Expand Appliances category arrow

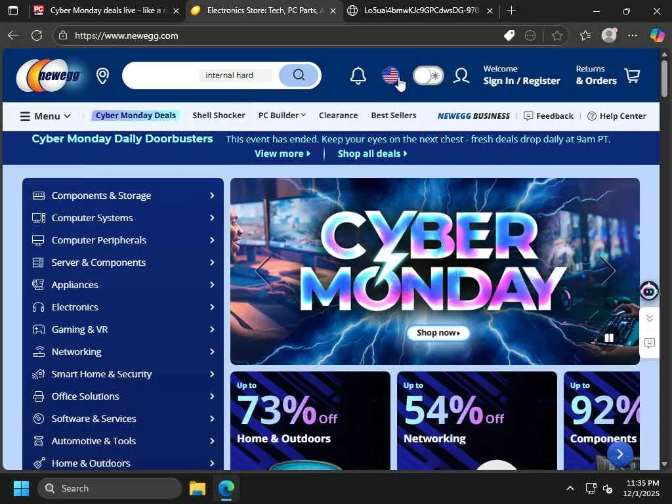212,285
